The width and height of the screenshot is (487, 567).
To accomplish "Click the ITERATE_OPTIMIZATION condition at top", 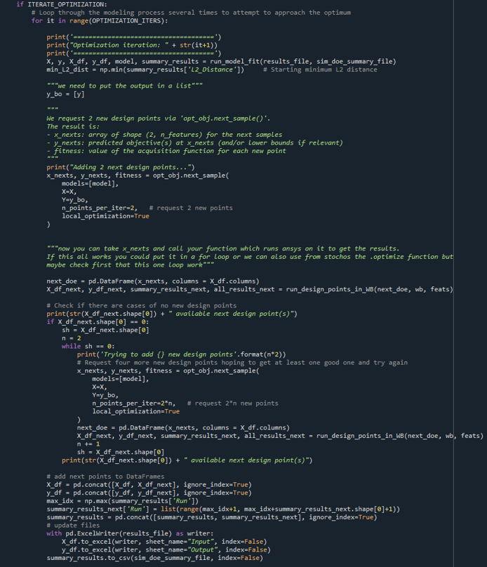I will (x=67, y=4).
